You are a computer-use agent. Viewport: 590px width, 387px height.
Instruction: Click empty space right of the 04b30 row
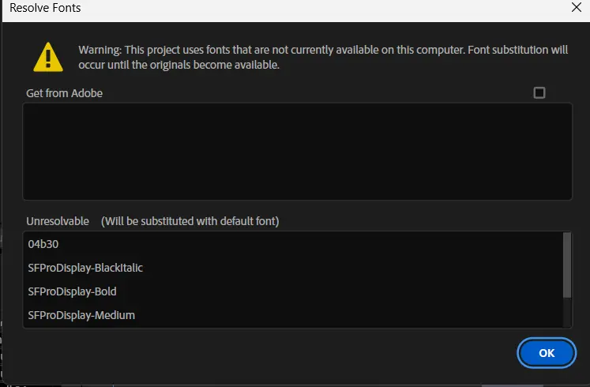point(316,244)
